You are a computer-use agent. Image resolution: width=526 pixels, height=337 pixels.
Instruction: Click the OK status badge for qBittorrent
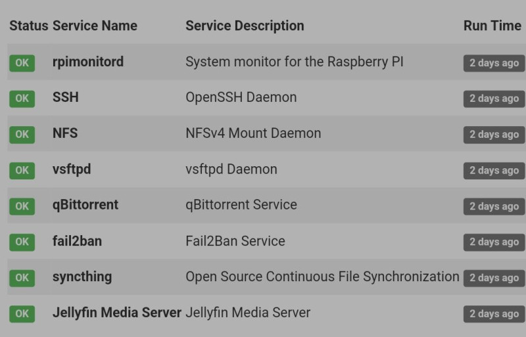point(22,206)
